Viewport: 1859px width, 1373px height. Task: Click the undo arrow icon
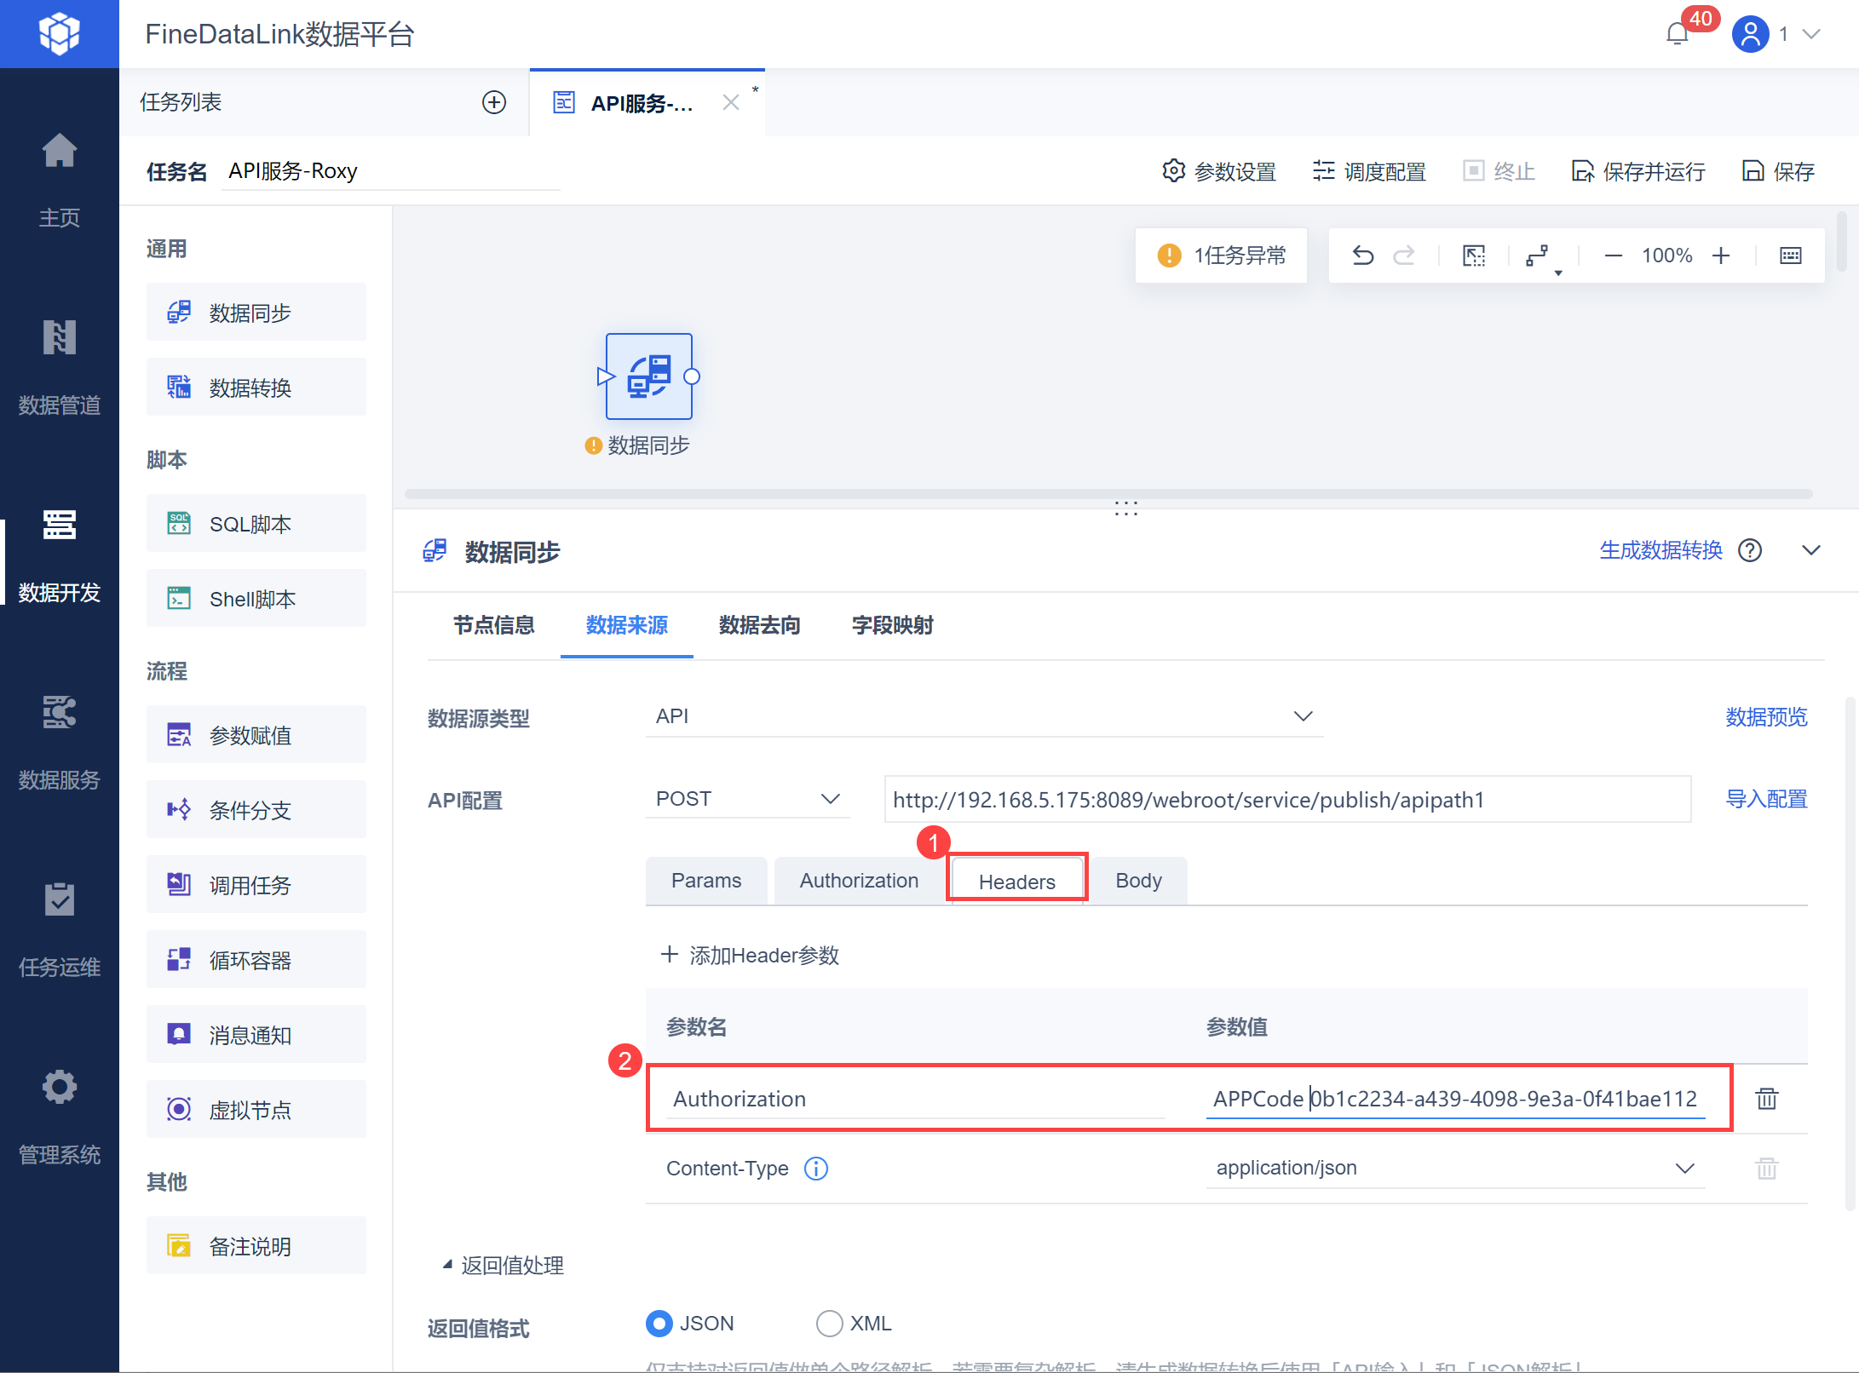pos(1362,256)
